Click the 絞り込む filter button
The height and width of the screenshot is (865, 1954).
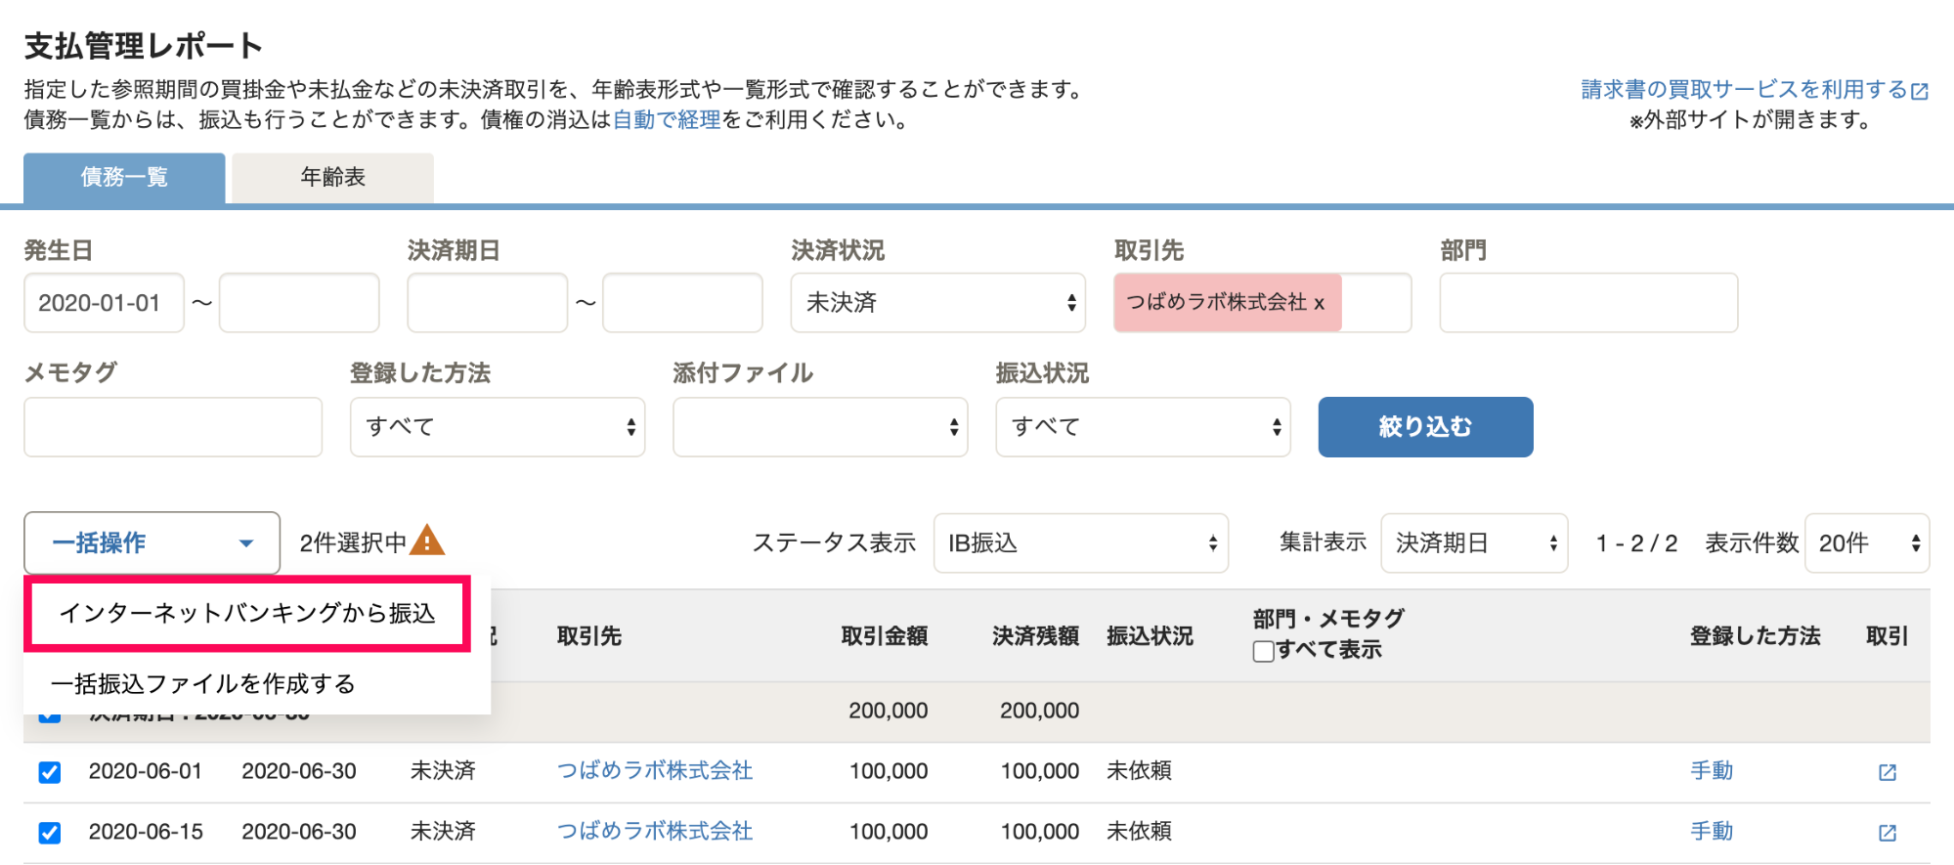1425,427
